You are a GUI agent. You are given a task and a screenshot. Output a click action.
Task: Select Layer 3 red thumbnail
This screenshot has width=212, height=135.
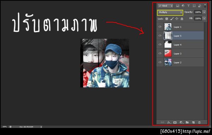point(168,54)
